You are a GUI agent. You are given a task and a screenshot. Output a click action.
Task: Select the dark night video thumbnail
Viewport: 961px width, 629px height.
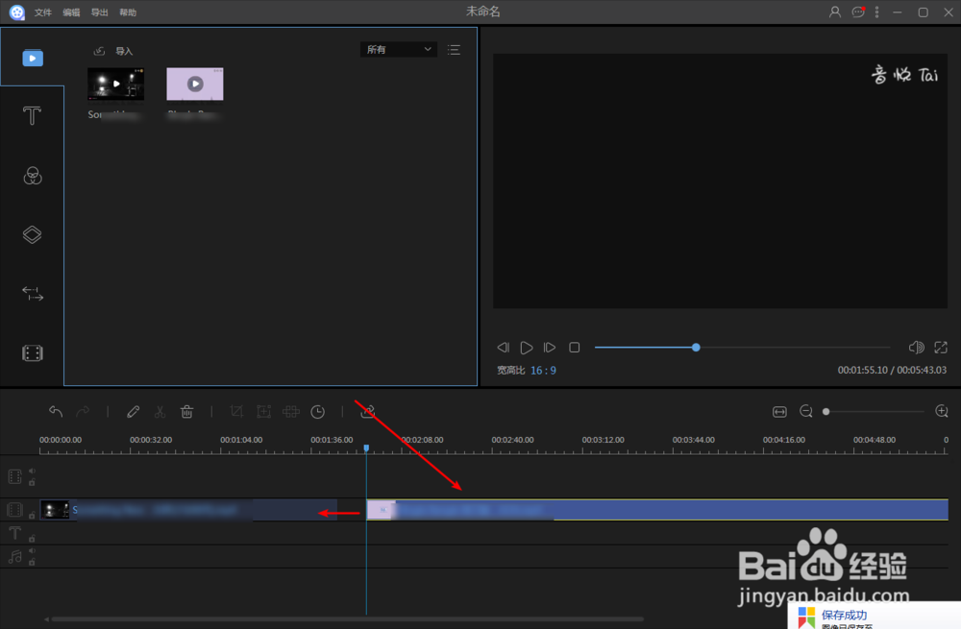[x=116, y=84]
